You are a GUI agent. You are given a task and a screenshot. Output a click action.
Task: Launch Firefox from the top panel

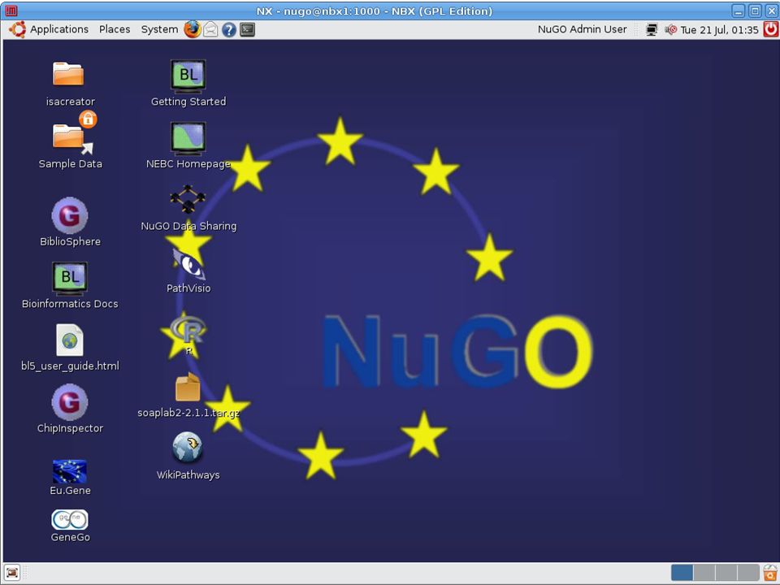[192, 29]
